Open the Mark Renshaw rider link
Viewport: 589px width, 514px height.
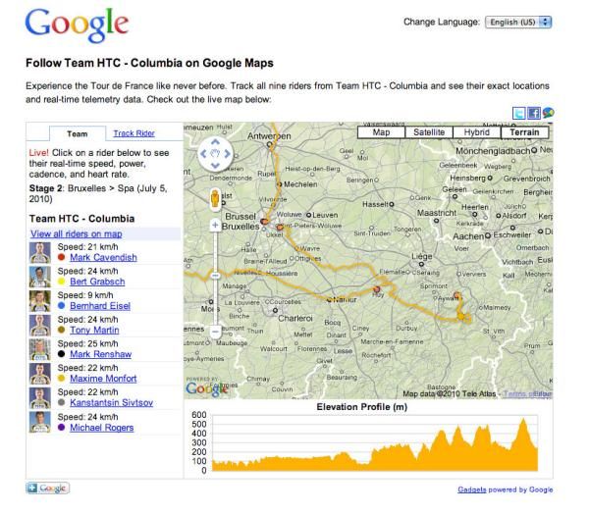pos(101,354)
